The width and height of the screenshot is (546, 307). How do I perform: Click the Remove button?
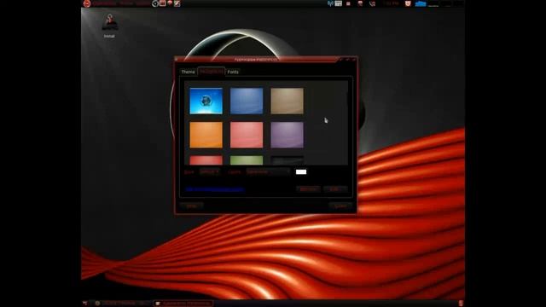tap(308, 189)
